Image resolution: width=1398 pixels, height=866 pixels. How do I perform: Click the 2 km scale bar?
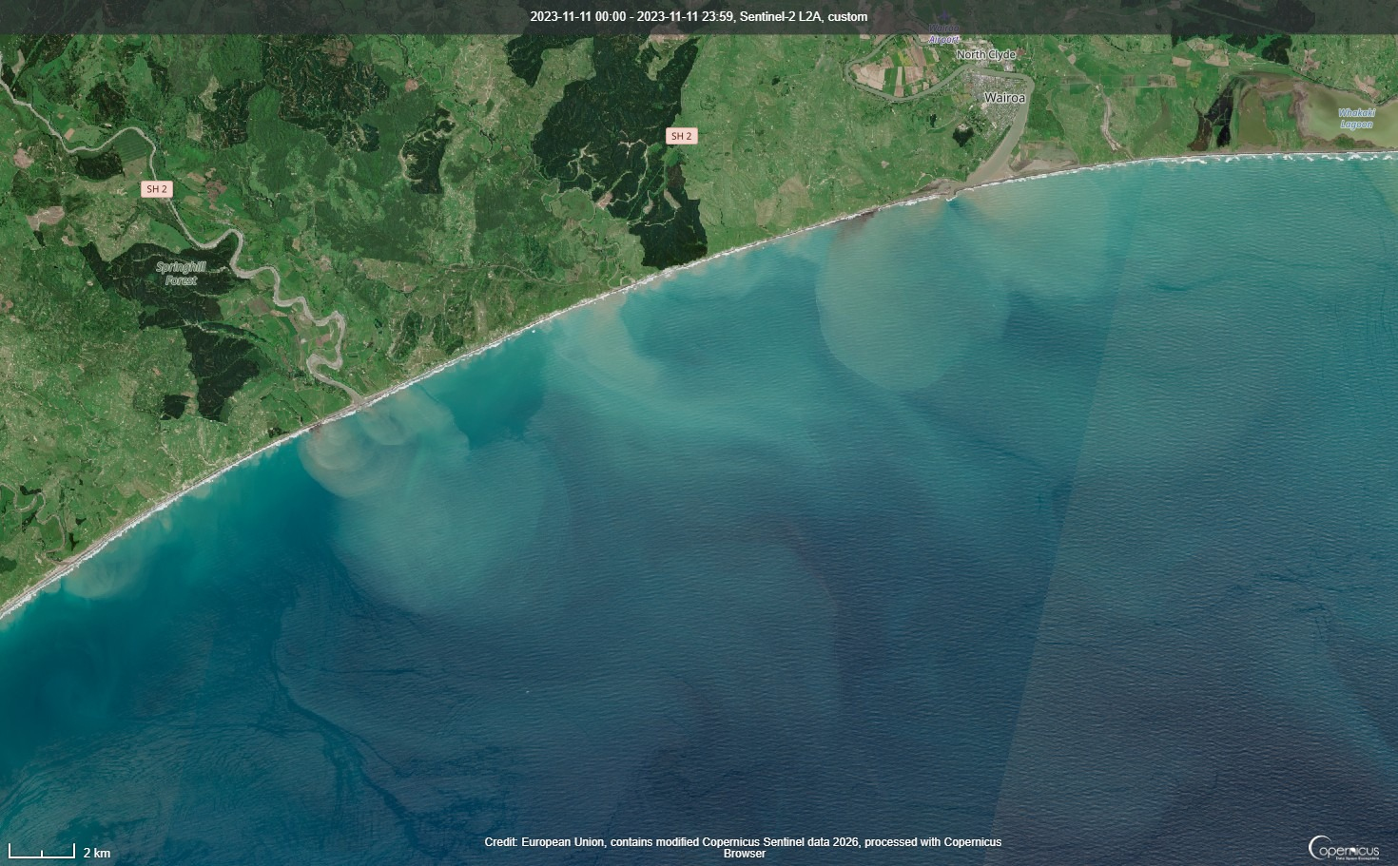coord(59,852)
